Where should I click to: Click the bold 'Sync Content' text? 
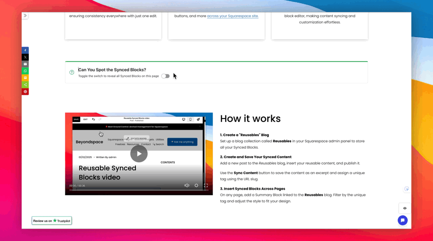click(246, 173)
